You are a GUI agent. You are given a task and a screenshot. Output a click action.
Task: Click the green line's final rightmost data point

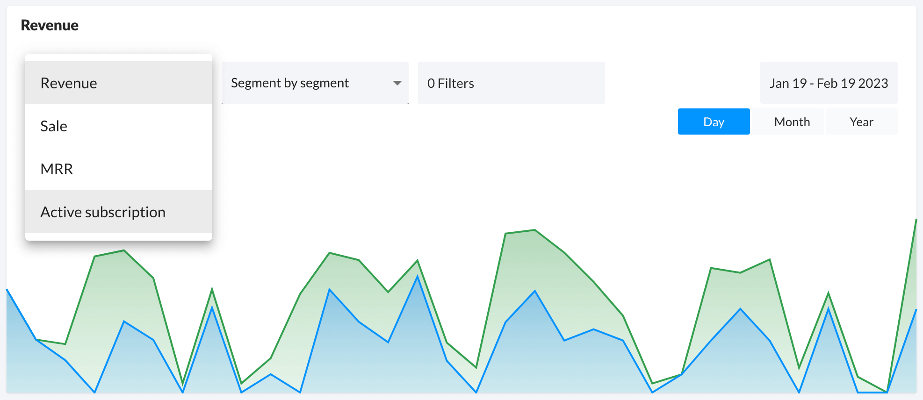click(x=916, y=219)
